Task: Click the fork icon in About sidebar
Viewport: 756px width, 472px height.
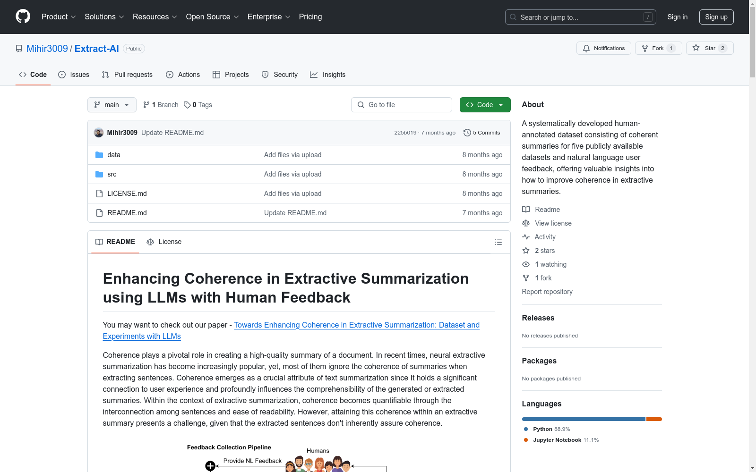Action: [x=526, y=278]
